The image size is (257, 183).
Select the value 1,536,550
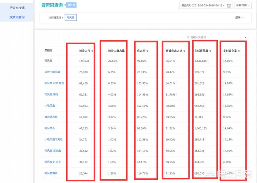pos(200,61)
